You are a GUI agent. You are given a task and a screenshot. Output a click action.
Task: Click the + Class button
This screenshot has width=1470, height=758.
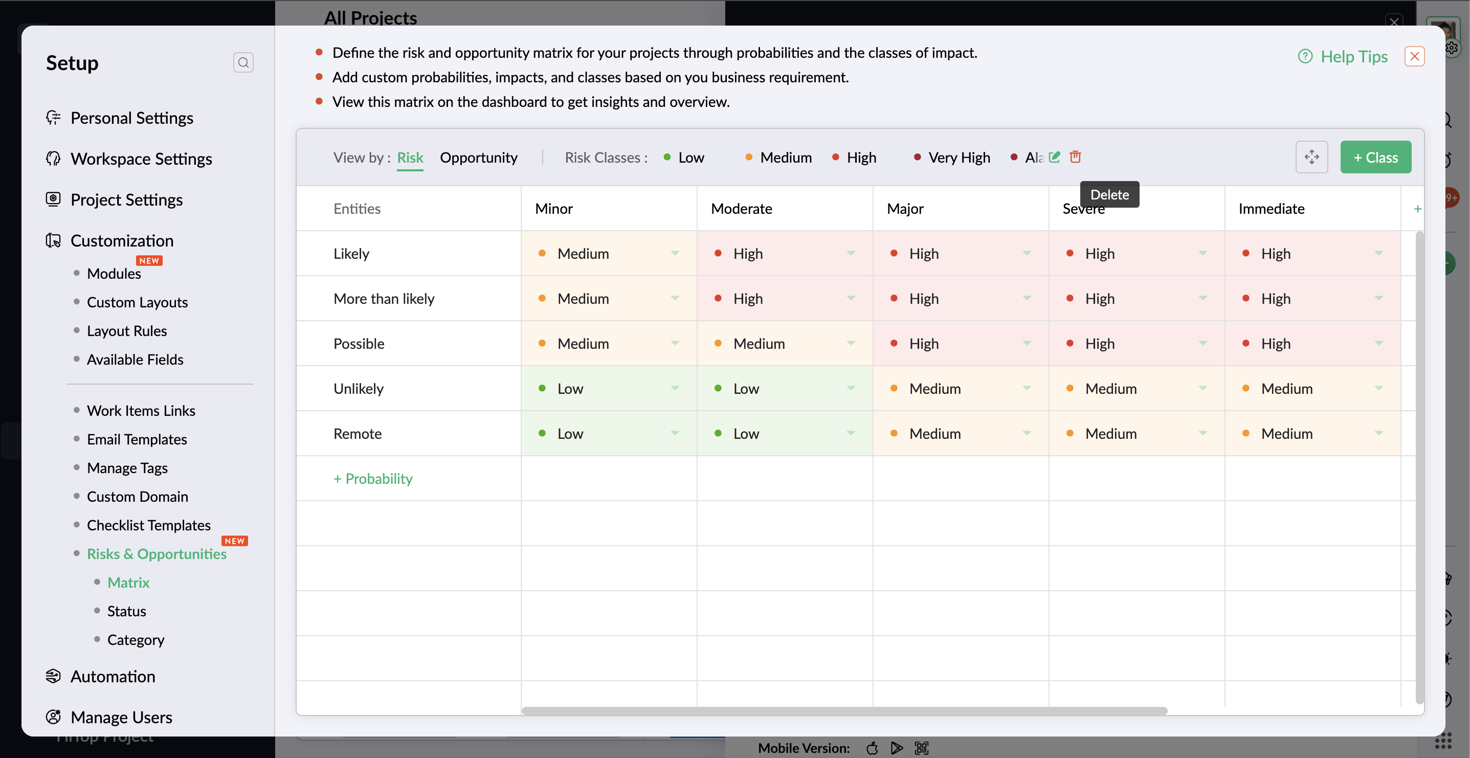[1375, 157]
